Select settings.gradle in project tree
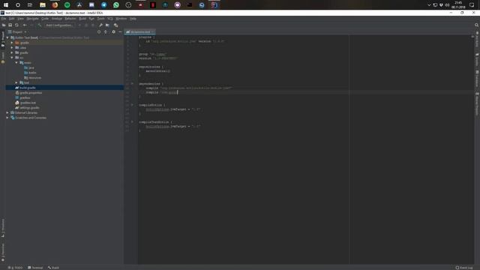Image resolution: width=480 pixels, height=270 pixels. coord(29,108)
